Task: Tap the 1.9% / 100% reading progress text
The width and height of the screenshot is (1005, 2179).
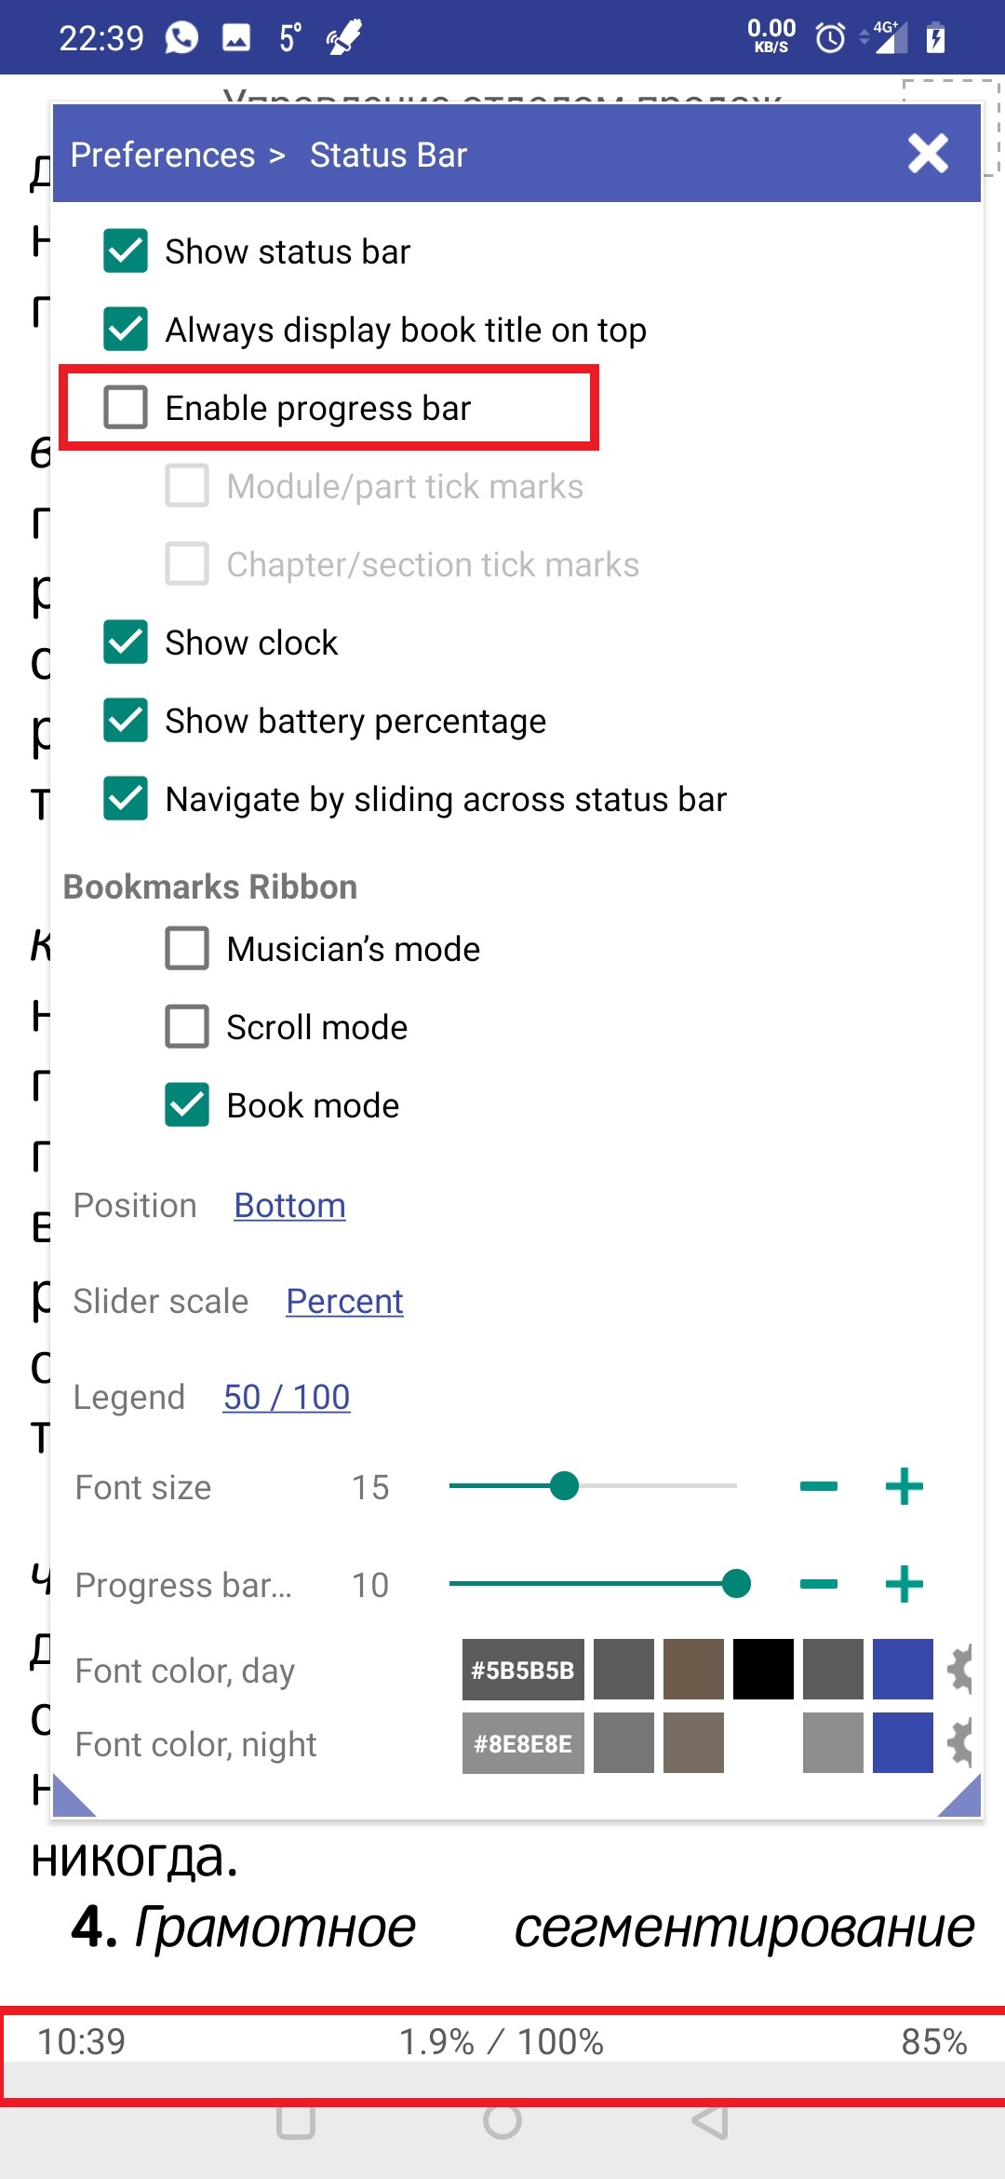Action: (x=502, y=2042)
